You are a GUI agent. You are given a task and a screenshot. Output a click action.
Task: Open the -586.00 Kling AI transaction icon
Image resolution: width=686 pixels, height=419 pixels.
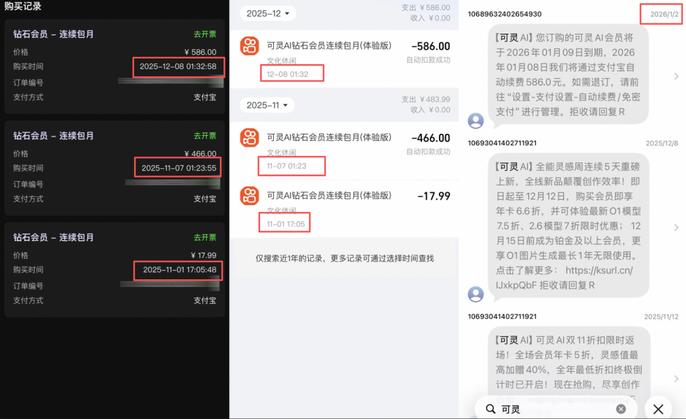(250, 46)
